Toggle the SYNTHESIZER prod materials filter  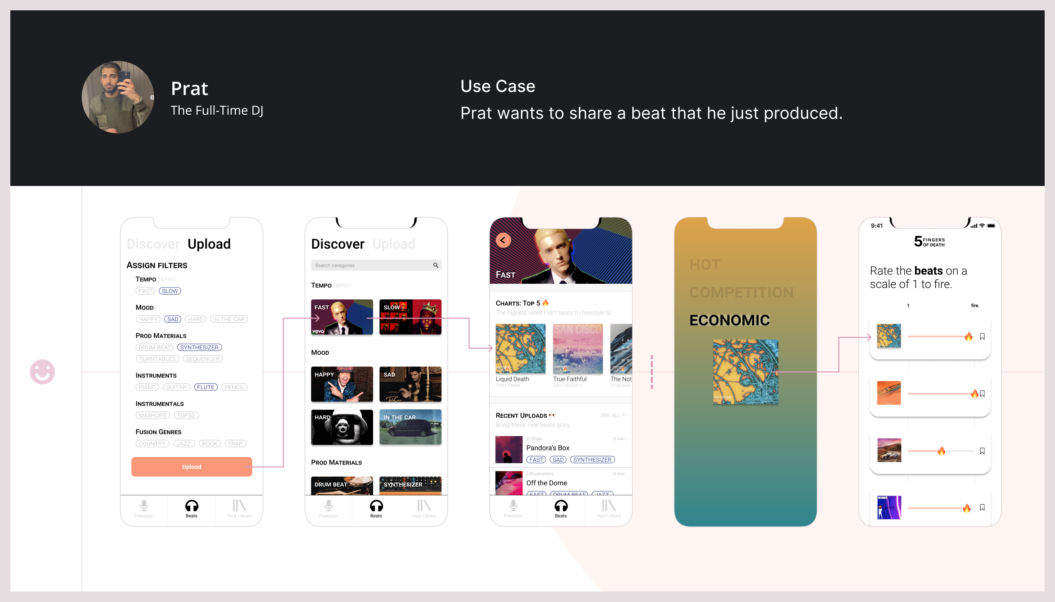[x=199, y=347]
